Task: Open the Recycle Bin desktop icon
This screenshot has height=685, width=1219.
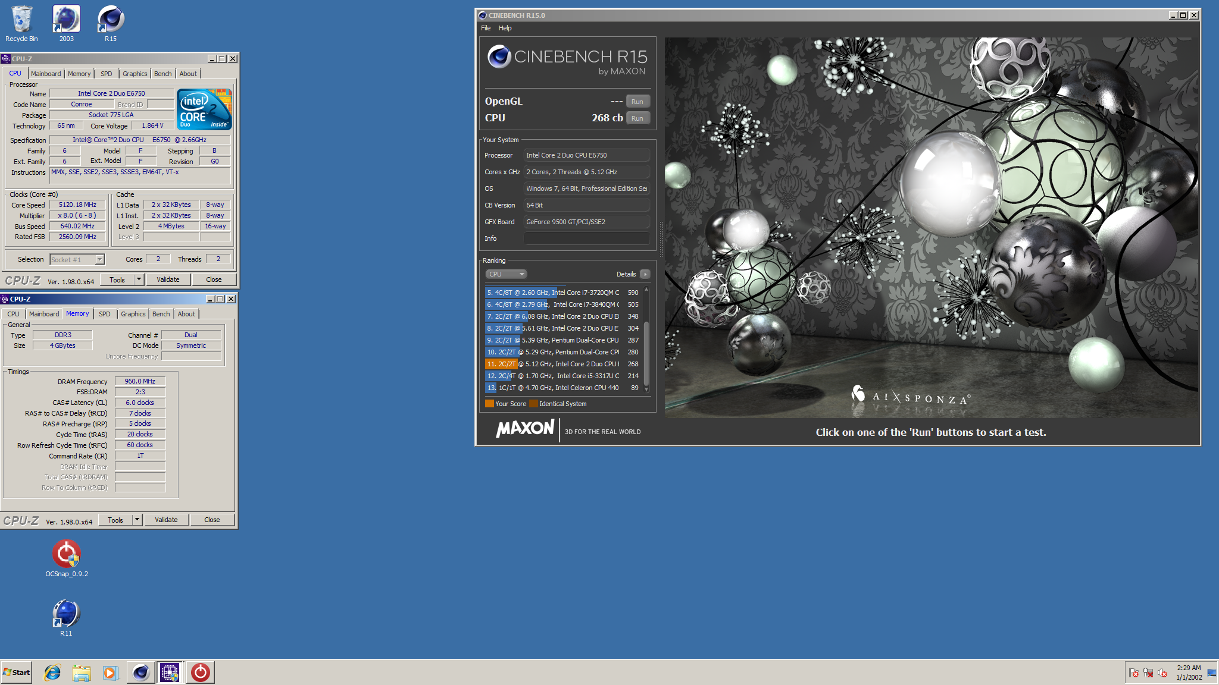Action: point(21,23)
